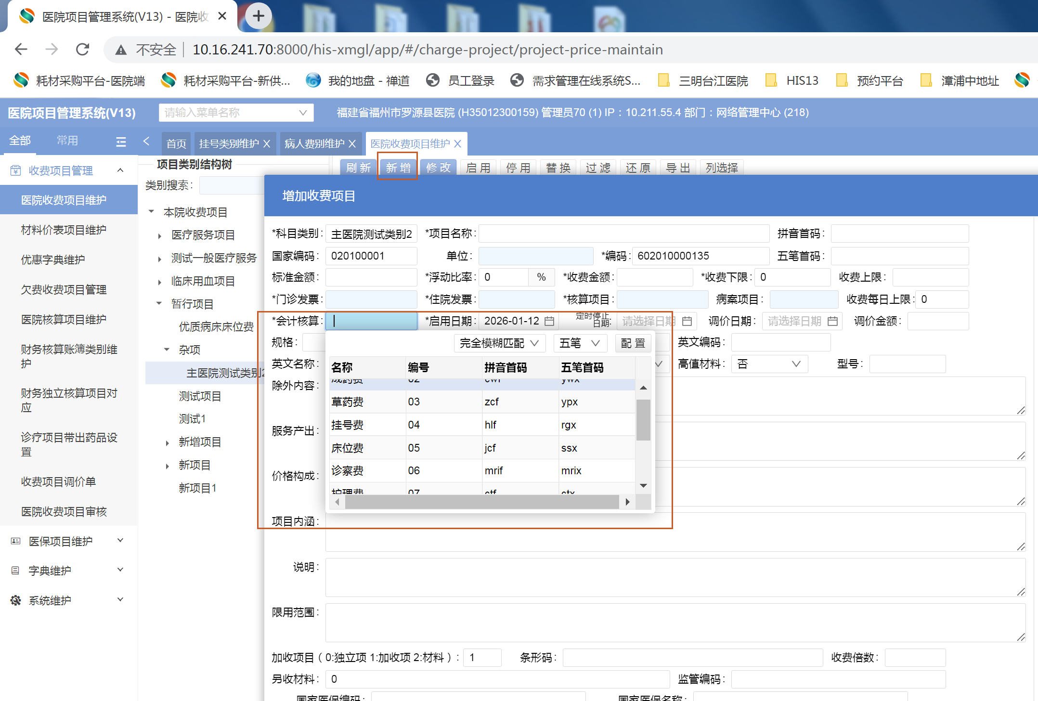The image size is (1038, 701).
Task: Expand the 医疗服务项目 tree node
Action: [159, 235]
